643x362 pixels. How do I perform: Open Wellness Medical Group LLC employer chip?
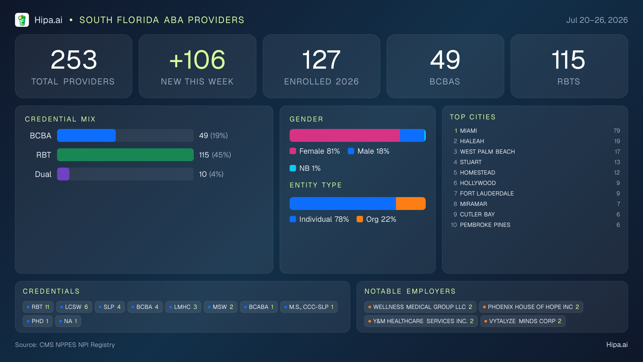pos(420,307)
